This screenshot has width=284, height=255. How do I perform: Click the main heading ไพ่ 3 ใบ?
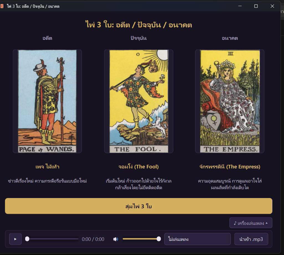click(x=139, y=25)
